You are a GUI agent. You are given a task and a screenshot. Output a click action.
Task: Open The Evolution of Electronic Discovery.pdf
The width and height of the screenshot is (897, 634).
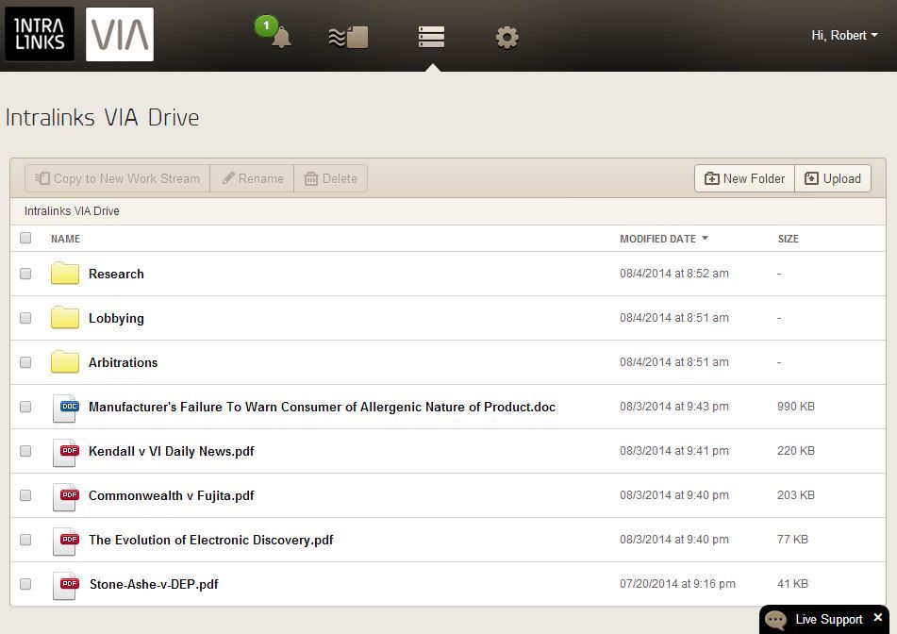coord(211,540)
